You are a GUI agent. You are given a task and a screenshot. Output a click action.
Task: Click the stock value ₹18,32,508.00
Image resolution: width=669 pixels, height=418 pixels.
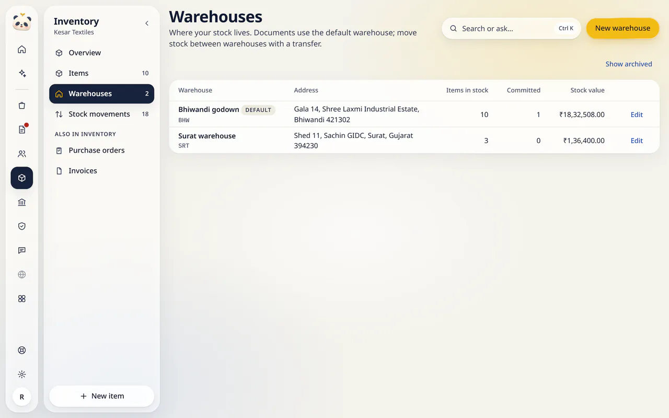pos(582,114)
